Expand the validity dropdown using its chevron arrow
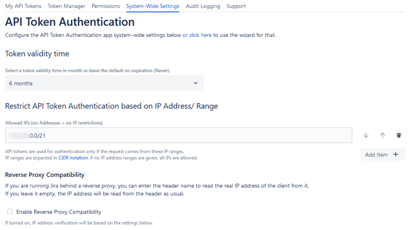 point(196,83)
